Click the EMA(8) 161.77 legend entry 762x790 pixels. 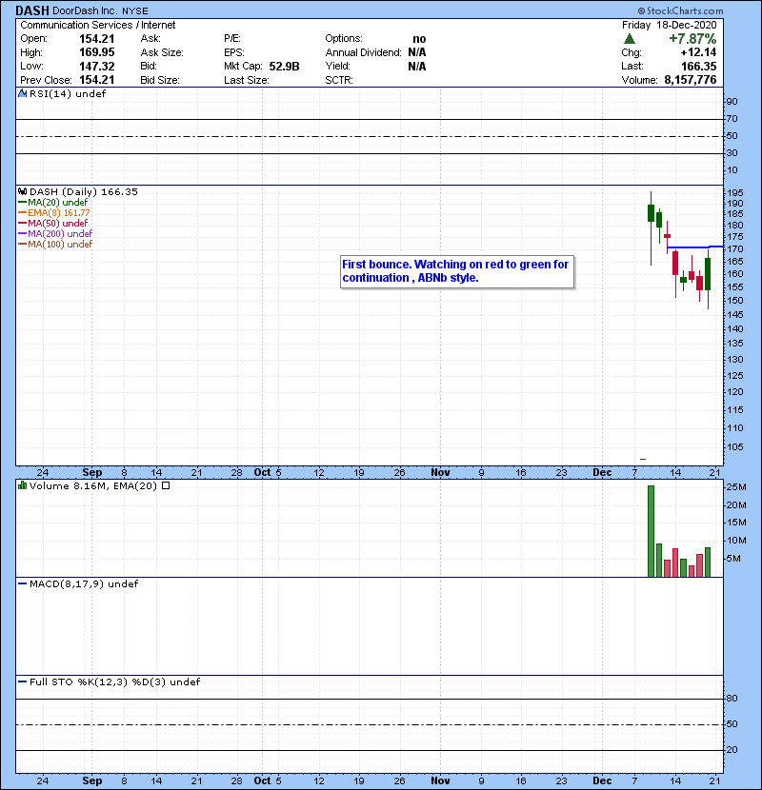click(x=54, y=213)
